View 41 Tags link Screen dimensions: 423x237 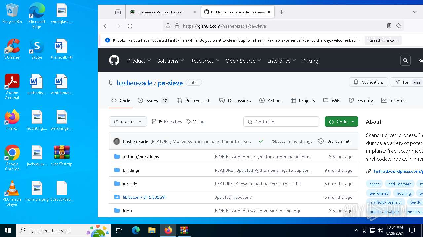196,122
